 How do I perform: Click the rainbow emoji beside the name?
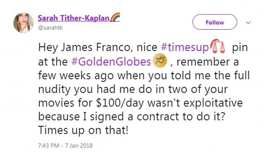tap(115, 18)
